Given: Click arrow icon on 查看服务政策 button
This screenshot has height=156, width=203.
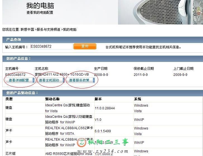Looking at the screenshot, I should (94, 80).
